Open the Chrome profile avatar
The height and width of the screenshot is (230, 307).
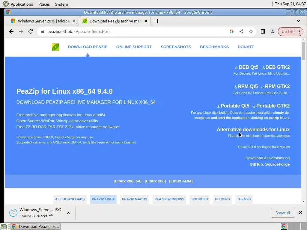click(x=272, y=31)
